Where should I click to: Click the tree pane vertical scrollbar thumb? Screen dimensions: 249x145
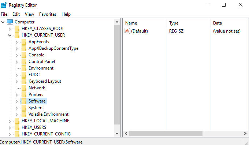pyautogui.click(x=117, y=75)
